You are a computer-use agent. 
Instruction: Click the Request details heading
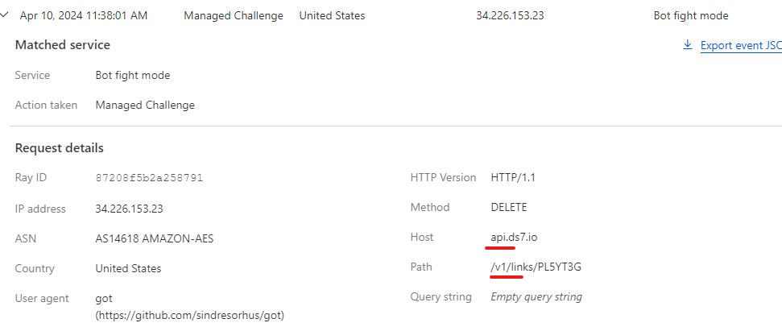pyautogui.click(x=59, y=148)
